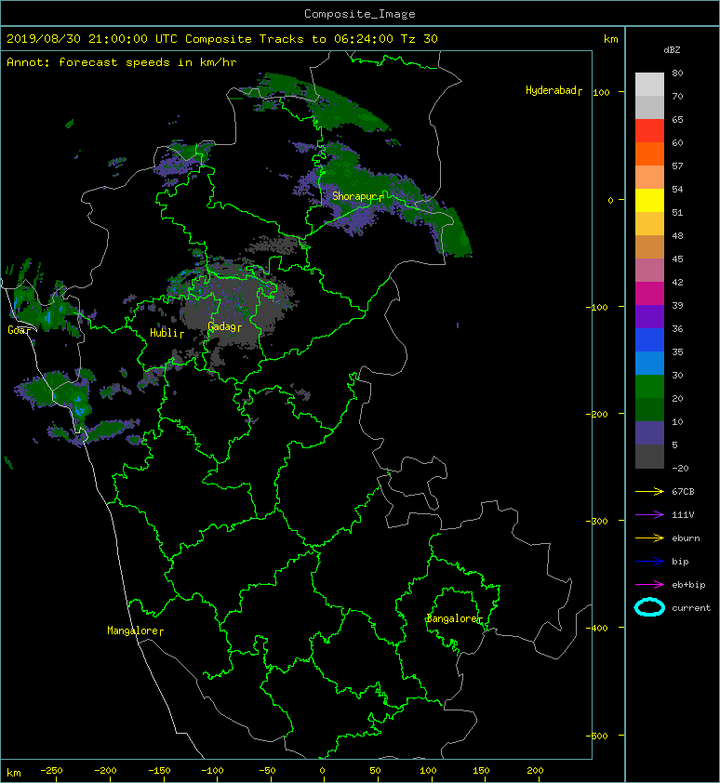720x783 pixels.
Task: Select the blue 36 dBZ color swatch
Action: [649, 339]
